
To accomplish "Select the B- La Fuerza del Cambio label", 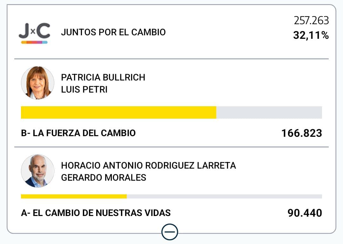I will click(78, 133).
